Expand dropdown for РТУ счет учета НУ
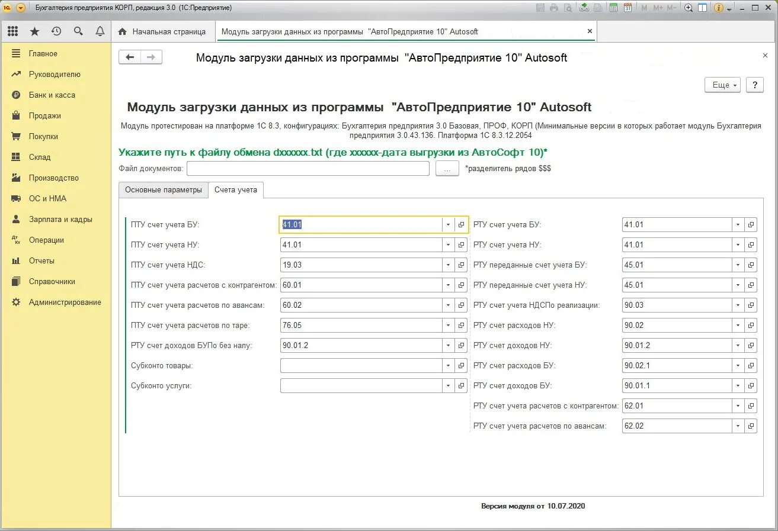This screenshot has height=531, width=778. click(x=738, y=245)
